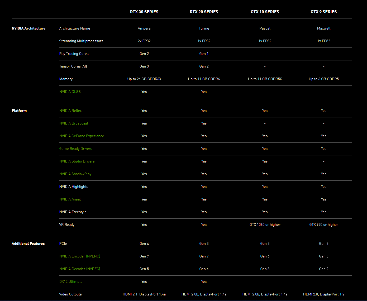Viewport: 367px width, 301px height.
Task: Click the Gen 4 PCIe cell
Action: (144, 243)
